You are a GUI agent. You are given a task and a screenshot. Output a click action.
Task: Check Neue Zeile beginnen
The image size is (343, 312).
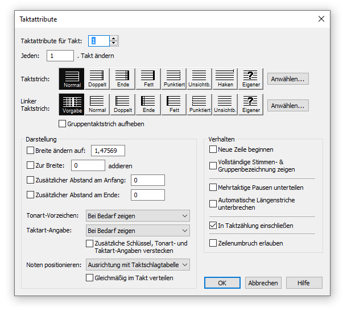213,149
